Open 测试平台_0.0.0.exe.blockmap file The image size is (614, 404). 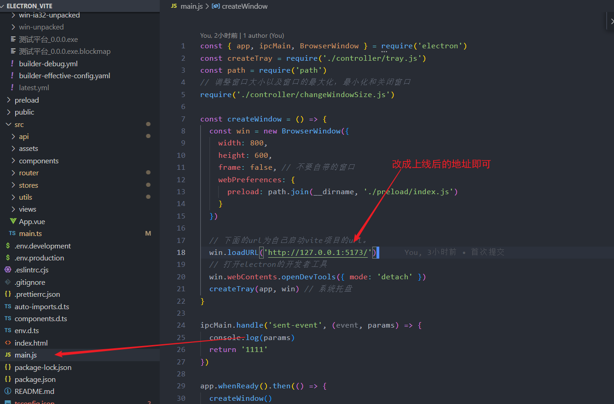[x=64, y=52]
